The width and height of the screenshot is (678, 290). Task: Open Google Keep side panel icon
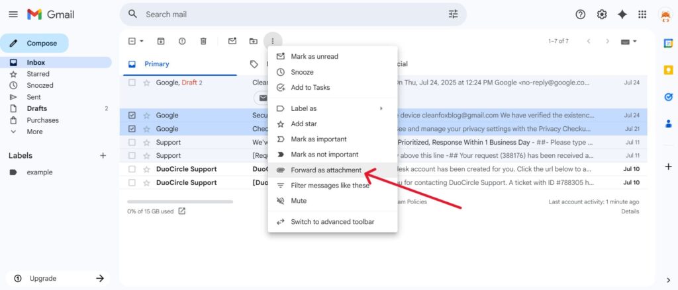(x=668, y=70)
